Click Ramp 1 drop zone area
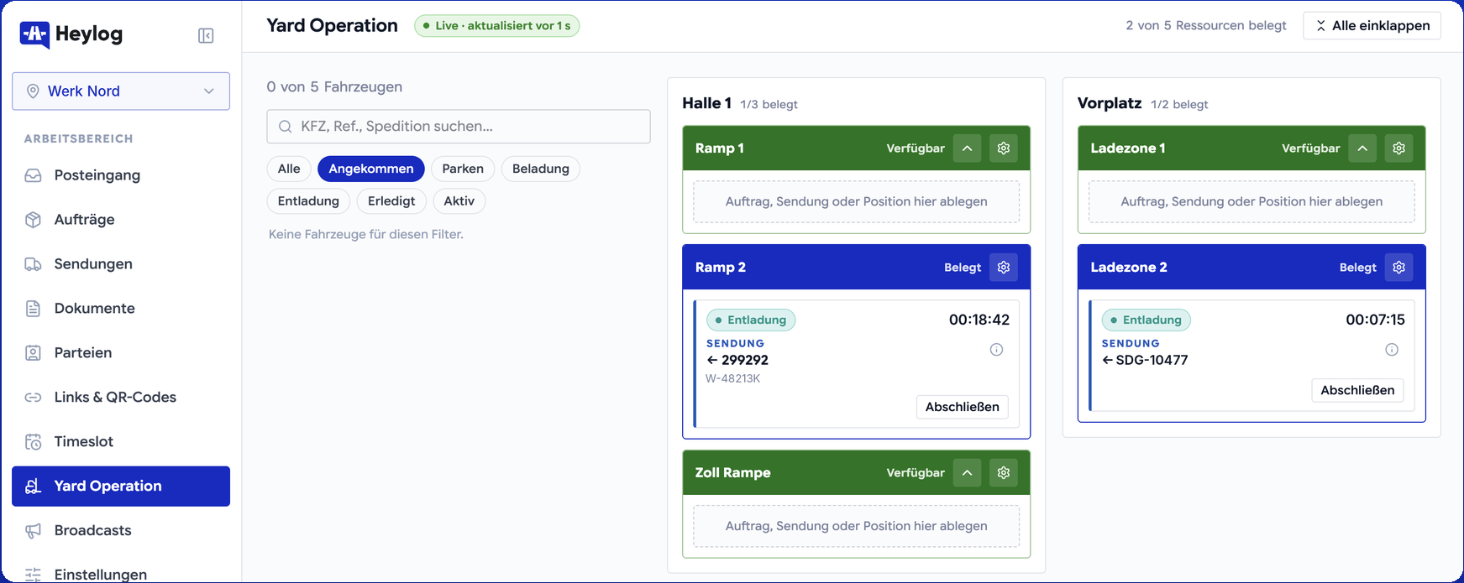Viewport: 1464px width, 583px height. (x=856, y=202)
